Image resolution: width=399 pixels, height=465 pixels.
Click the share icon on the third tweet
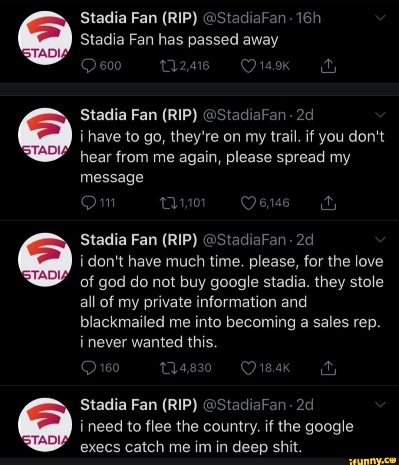(328, 368)
